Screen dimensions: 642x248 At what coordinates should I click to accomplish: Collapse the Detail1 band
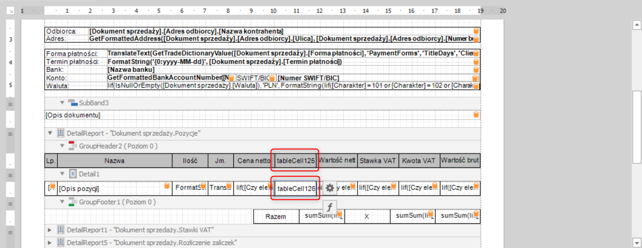[x=62, y=174]
